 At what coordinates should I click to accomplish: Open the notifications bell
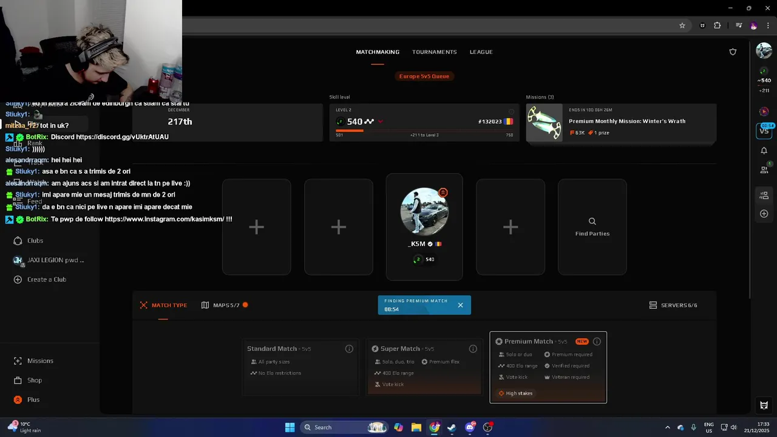click(764, 151)
